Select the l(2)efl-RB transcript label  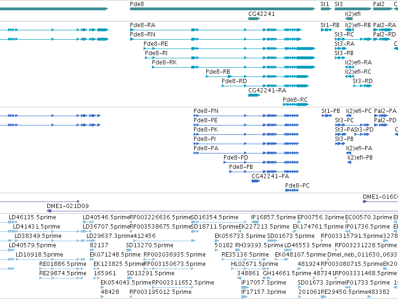[358, 25]
